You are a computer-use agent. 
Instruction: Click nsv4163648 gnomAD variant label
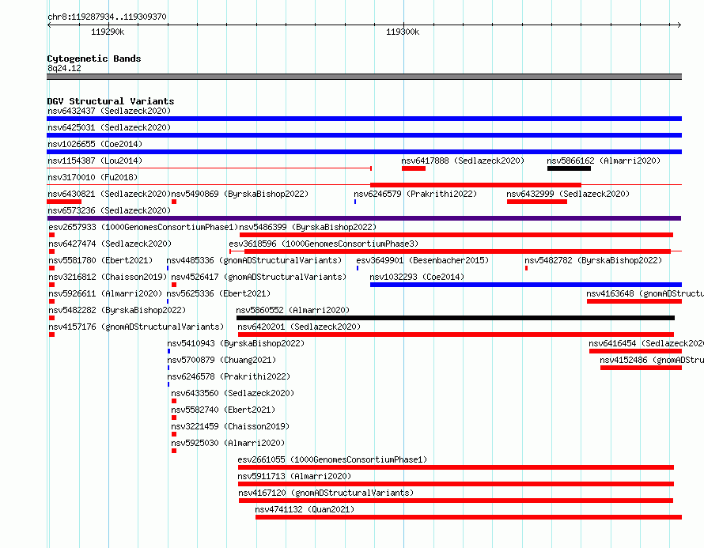[645, 293]
